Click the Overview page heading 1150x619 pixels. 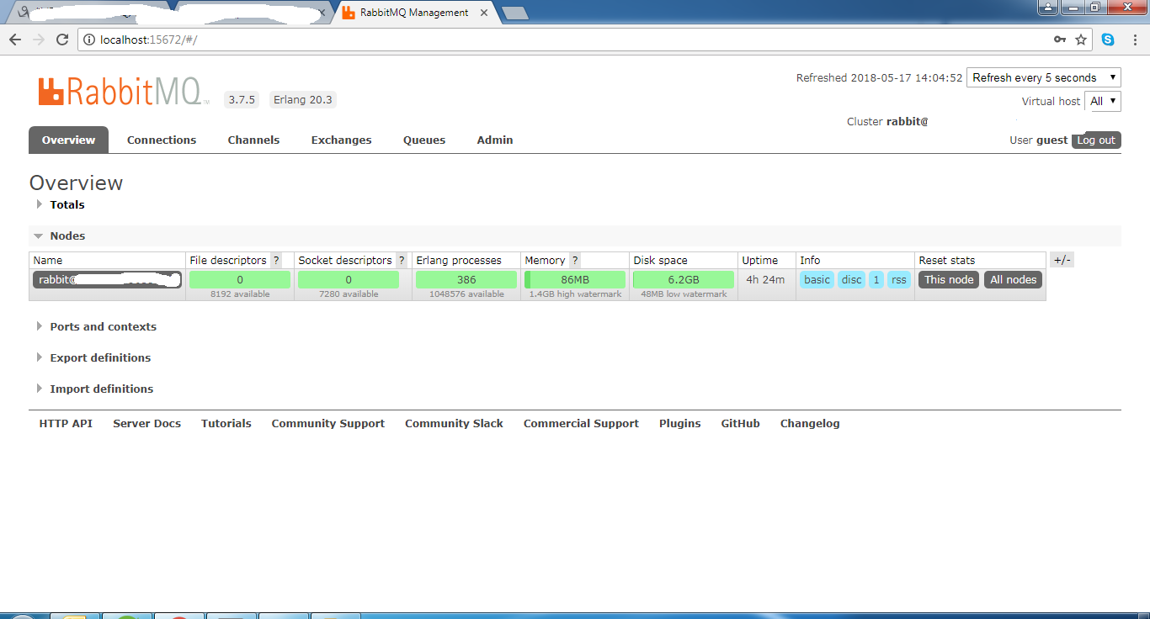pyautogui.click(x=76, y=183)
